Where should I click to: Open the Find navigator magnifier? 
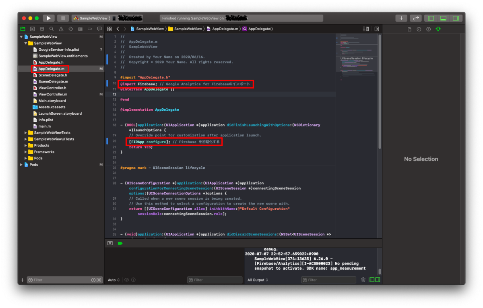[52, 29]
